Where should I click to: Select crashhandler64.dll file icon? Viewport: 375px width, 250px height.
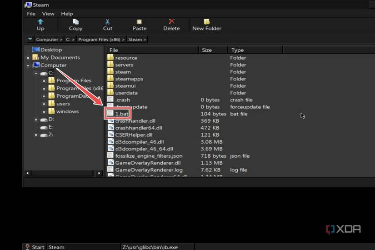111,127
